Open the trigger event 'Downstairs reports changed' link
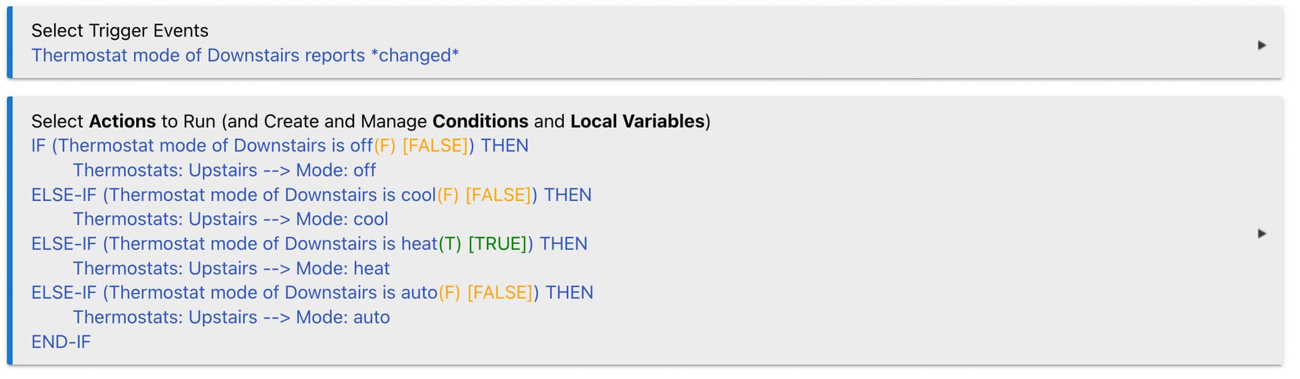 (244, 55)
